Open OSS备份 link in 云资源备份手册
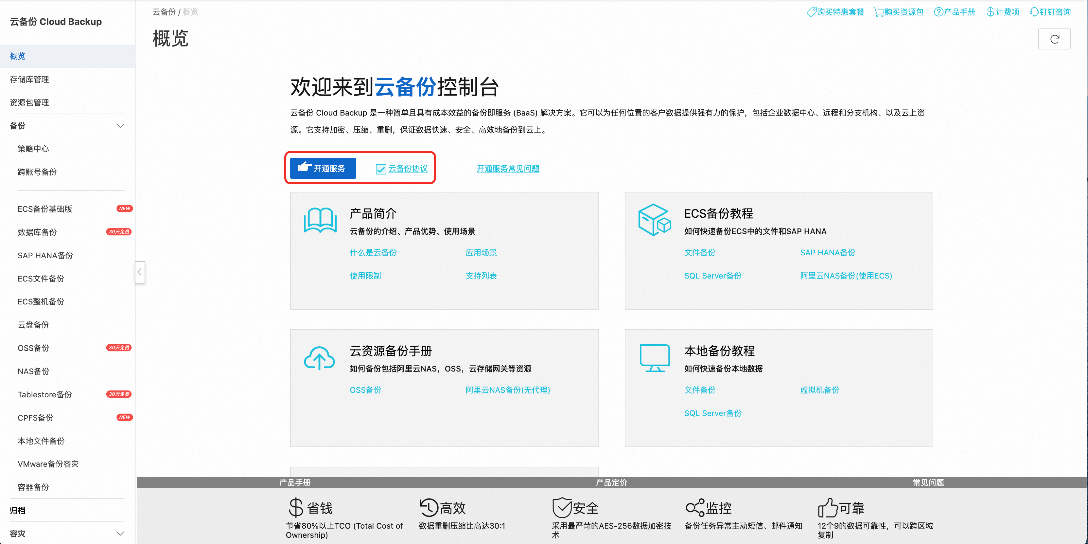This screenshot has height=544, width=1088. coord(365,390)
